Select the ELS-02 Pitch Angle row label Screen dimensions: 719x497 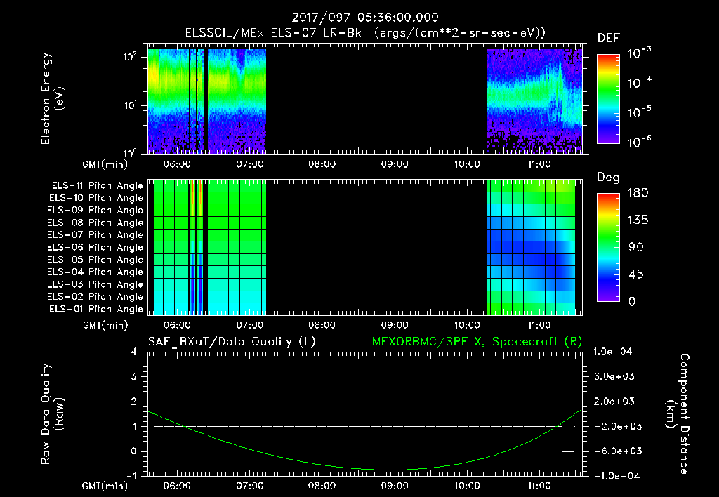(x=95, y=297)
